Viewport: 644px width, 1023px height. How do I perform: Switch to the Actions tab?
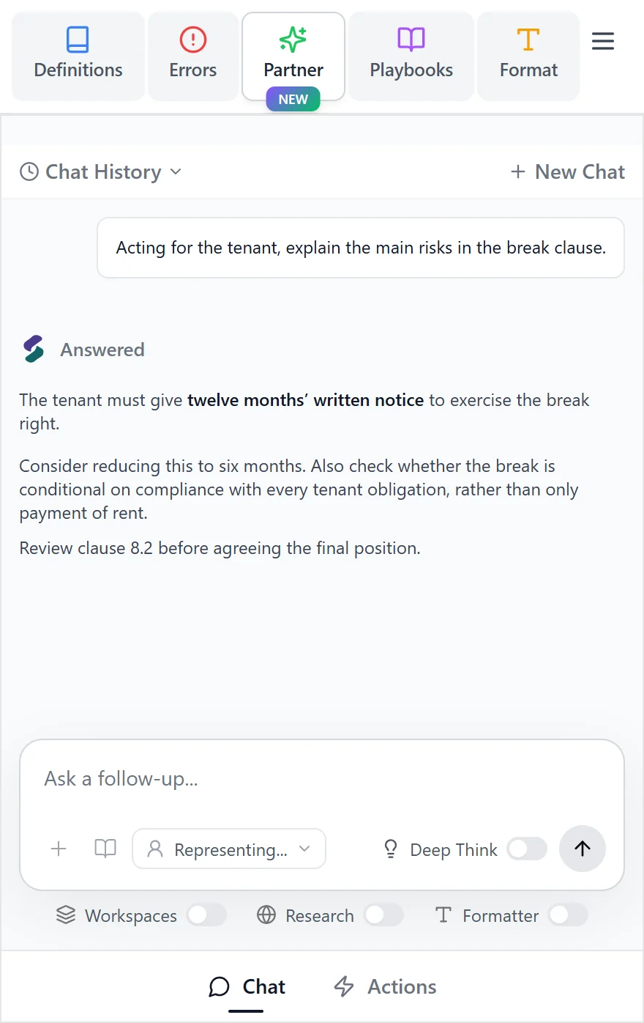click(385, 986)
